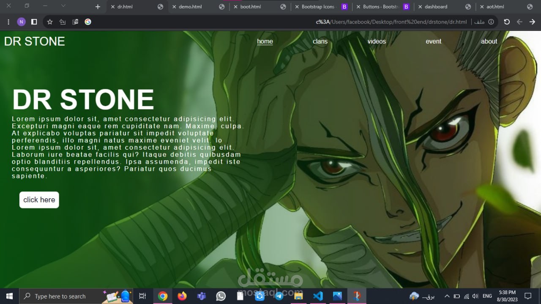Go to the clans page link

320,41
